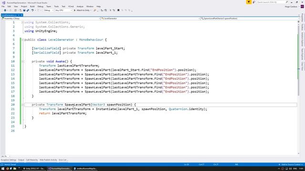
Task: Click MonoBehaviour on line 5
Action: (x=91, y=40)
